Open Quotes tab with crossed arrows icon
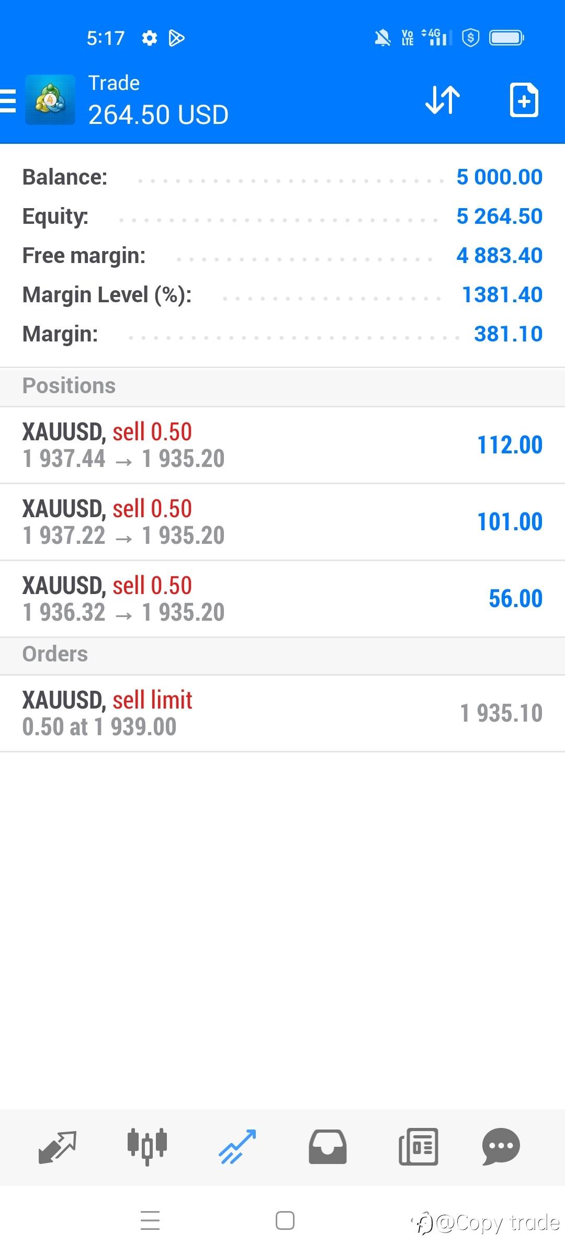This screenshot has width=565, height=1255. click(x=58, y=1147)
